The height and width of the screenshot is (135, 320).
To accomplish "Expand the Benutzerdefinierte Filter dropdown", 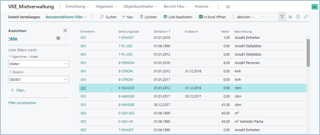I will coord(66,17).
